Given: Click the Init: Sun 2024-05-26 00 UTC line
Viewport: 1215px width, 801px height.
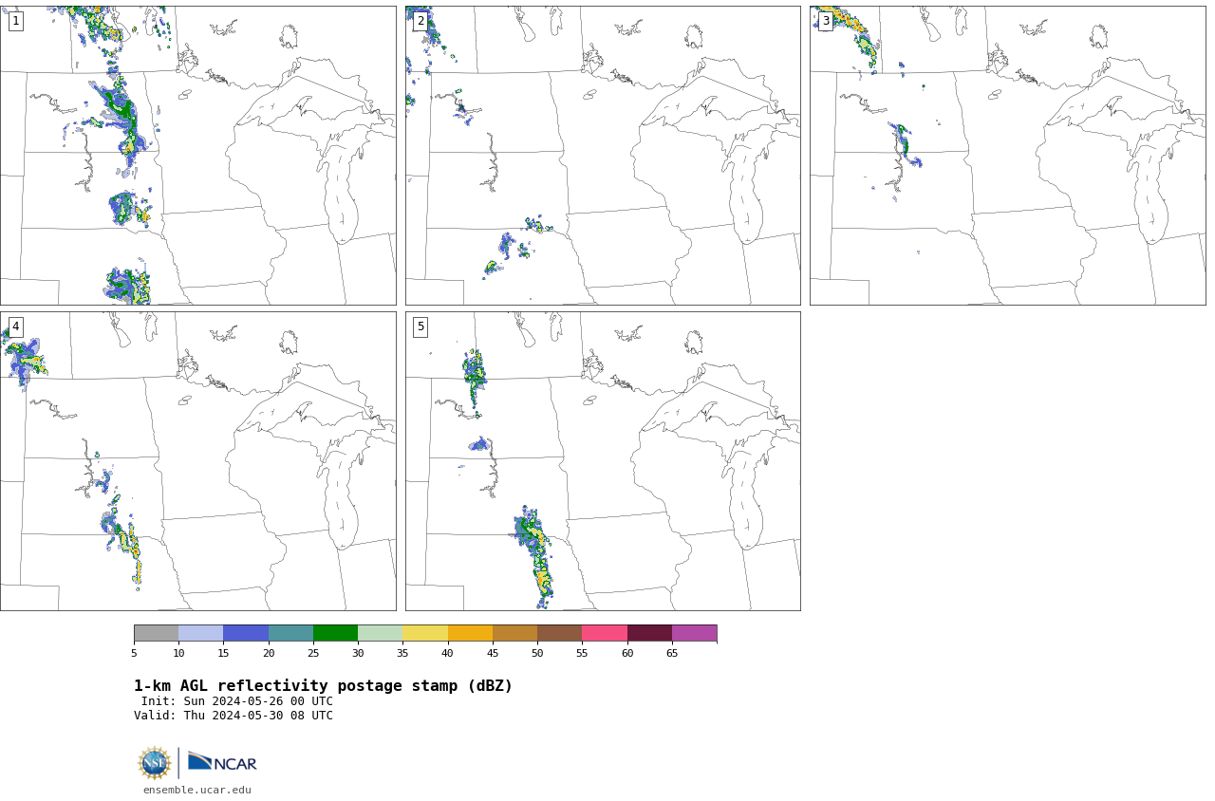Looking at the screenshot, I should [x=237, y=701].
